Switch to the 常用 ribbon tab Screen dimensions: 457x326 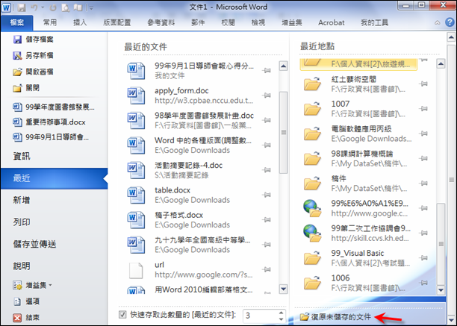tap(50, 22)
